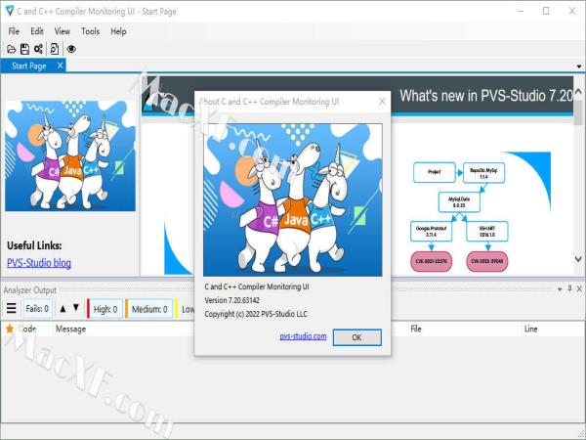The image size is (586, 440).
Task: Open the File menu
Action: [x=14, y=31]
